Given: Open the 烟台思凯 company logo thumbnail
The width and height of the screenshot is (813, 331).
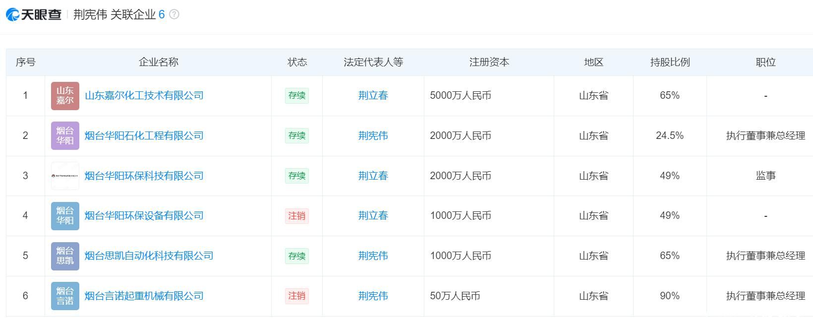Looking at the screenshot, I should [x=65, y=256].
